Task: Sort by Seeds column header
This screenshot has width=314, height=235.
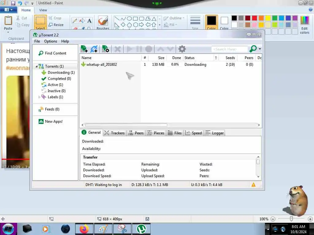Action: (x=228, y=58)
